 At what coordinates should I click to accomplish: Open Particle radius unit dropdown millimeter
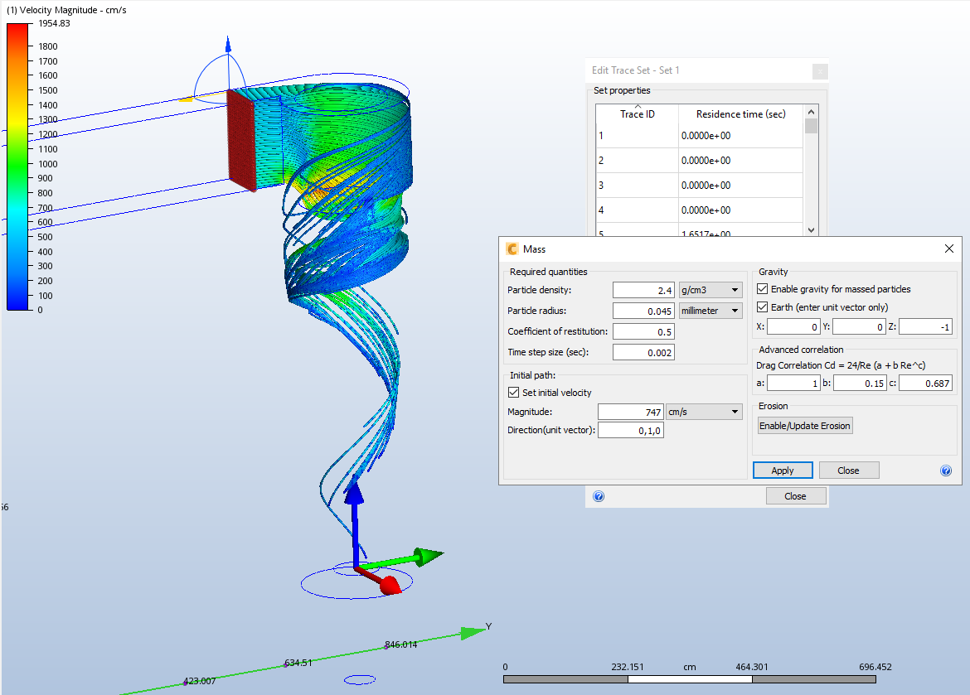711,311
